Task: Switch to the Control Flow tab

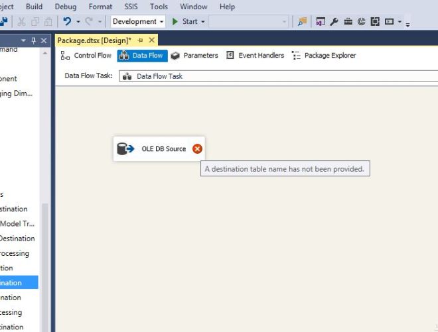Action: tap(86, 56)
